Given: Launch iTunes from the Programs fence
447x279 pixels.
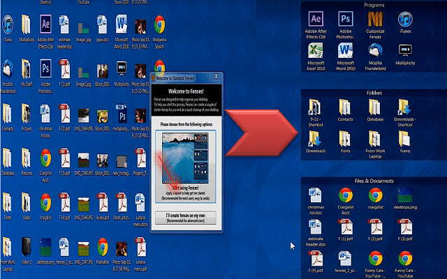Looking at the screenshot, I should point(405,20).
